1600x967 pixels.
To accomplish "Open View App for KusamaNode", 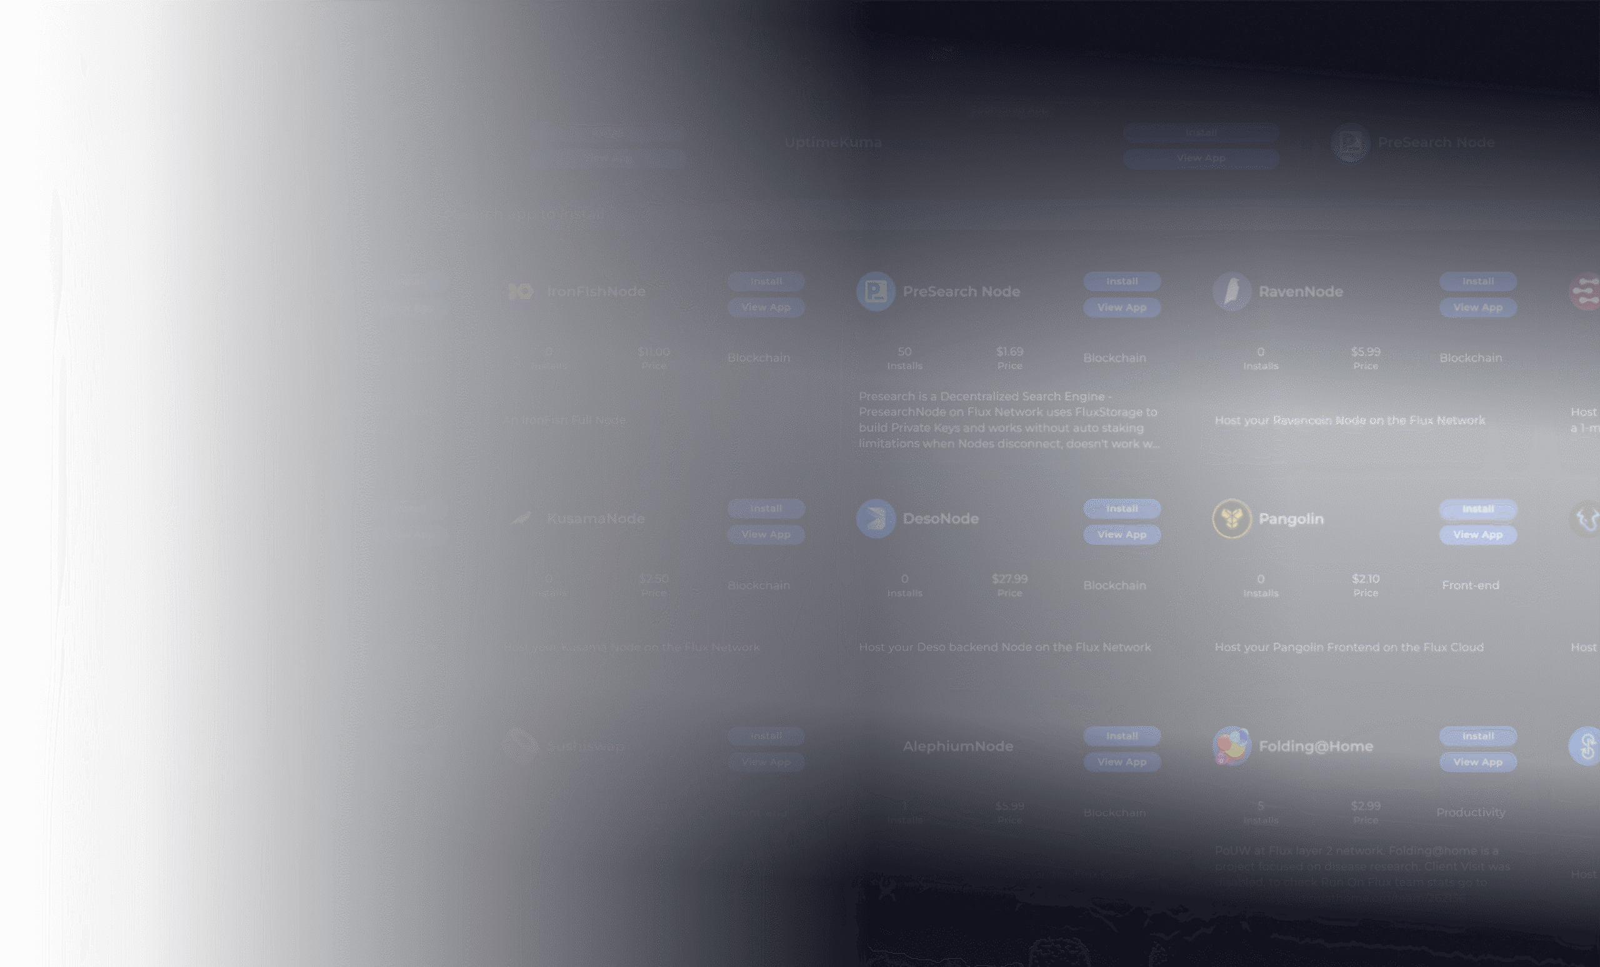I will point(766,535).
